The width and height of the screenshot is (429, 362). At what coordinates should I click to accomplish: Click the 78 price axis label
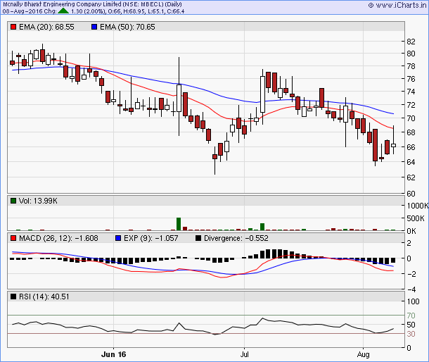coord(411,66)
